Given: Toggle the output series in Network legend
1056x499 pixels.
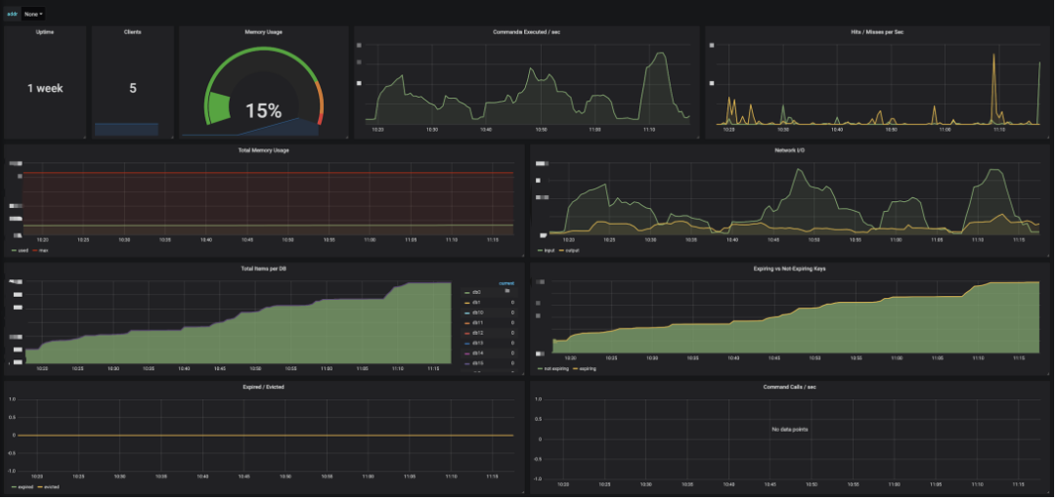Looking at the screenshot, I should tap(570, 250).
